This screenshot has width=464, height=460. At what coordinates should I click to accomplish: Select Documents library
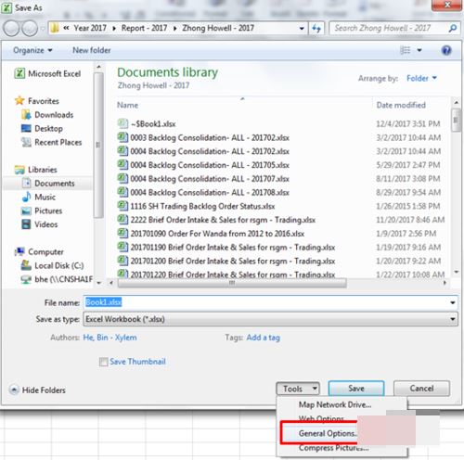[48, 184]
